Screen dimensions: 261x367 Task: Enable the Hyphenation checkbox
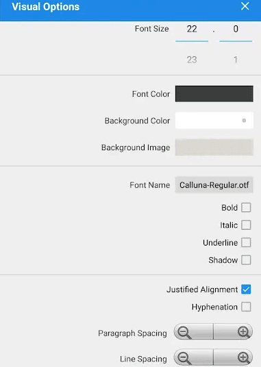click(x=246, y=307)
